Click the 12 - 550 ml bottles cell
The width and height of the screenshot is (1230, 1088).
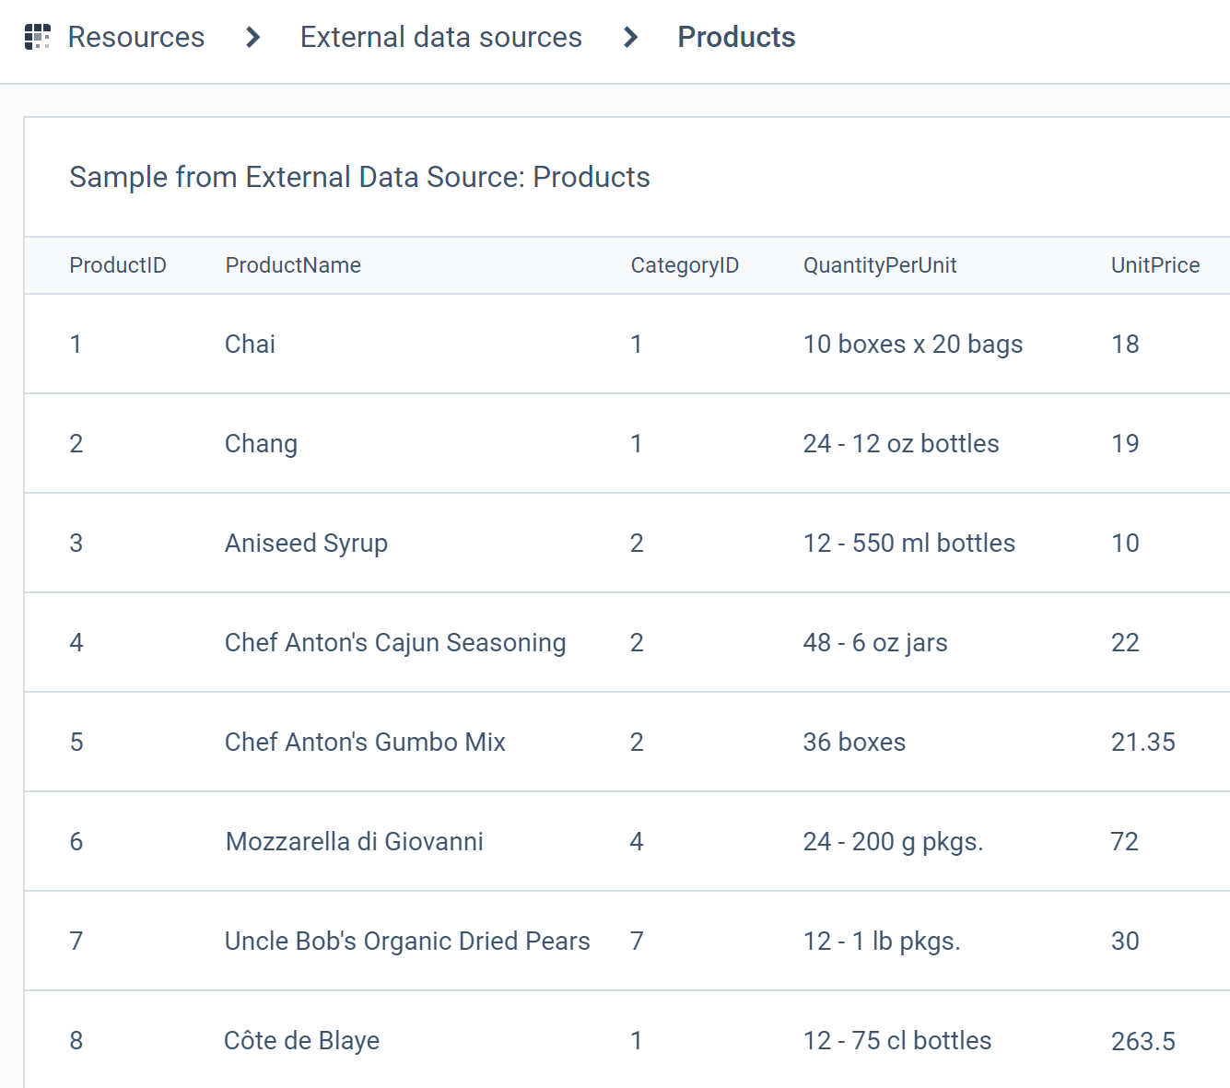click(x=908, y=543)
